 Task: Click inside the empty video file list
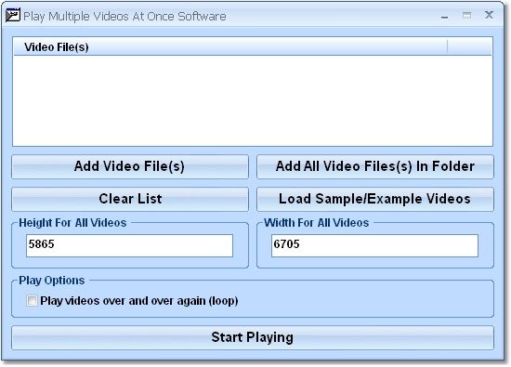click(253, 100)
